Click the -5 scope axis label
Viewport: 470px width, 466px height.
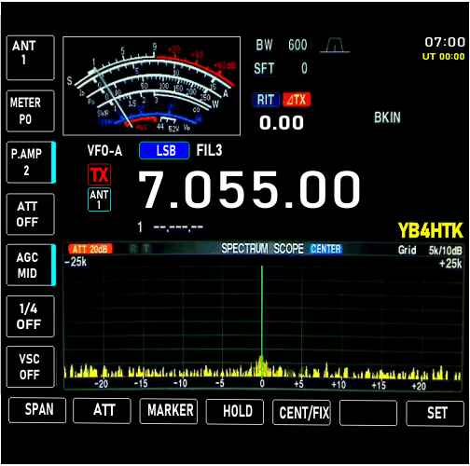pos(220,383)
